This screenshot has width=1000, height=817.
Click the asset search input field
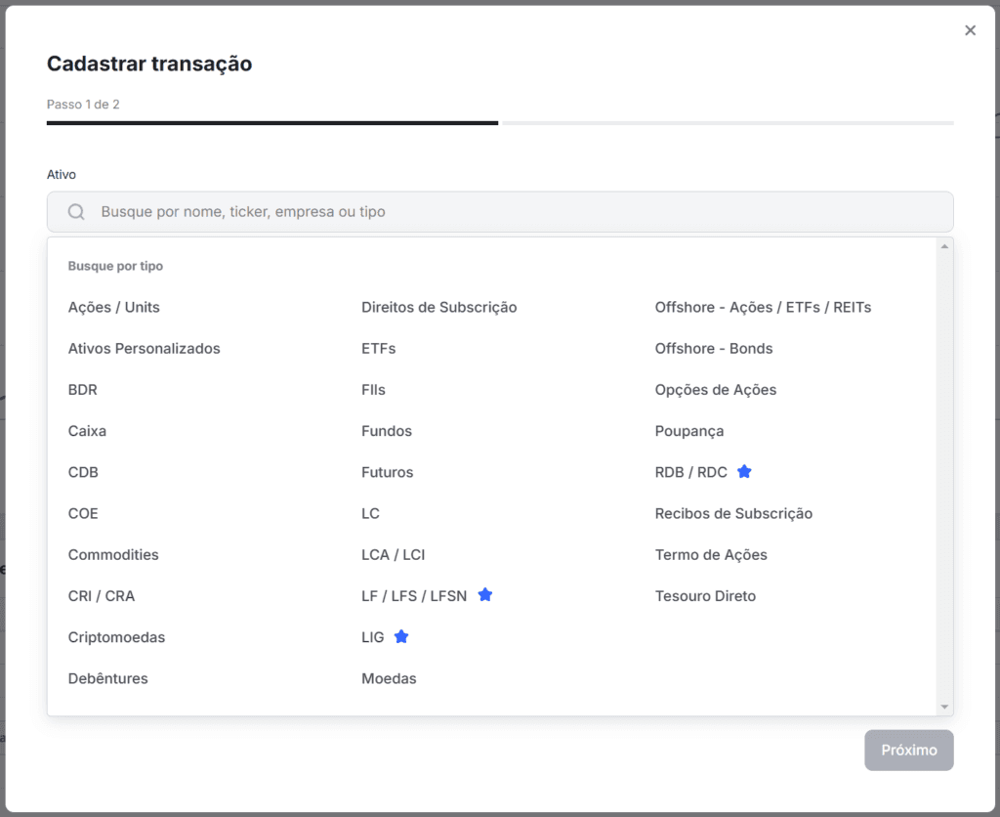[518, 212]
